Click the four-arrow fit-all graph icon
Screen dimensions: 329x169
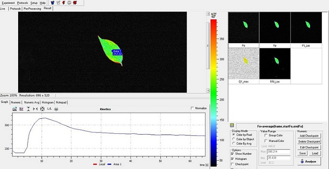[x=42, y=109]
